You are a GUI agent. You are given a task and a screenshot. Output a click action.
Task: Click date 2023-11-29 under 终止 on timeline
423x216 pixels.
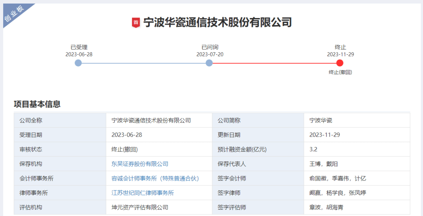(x=340, y=54)
